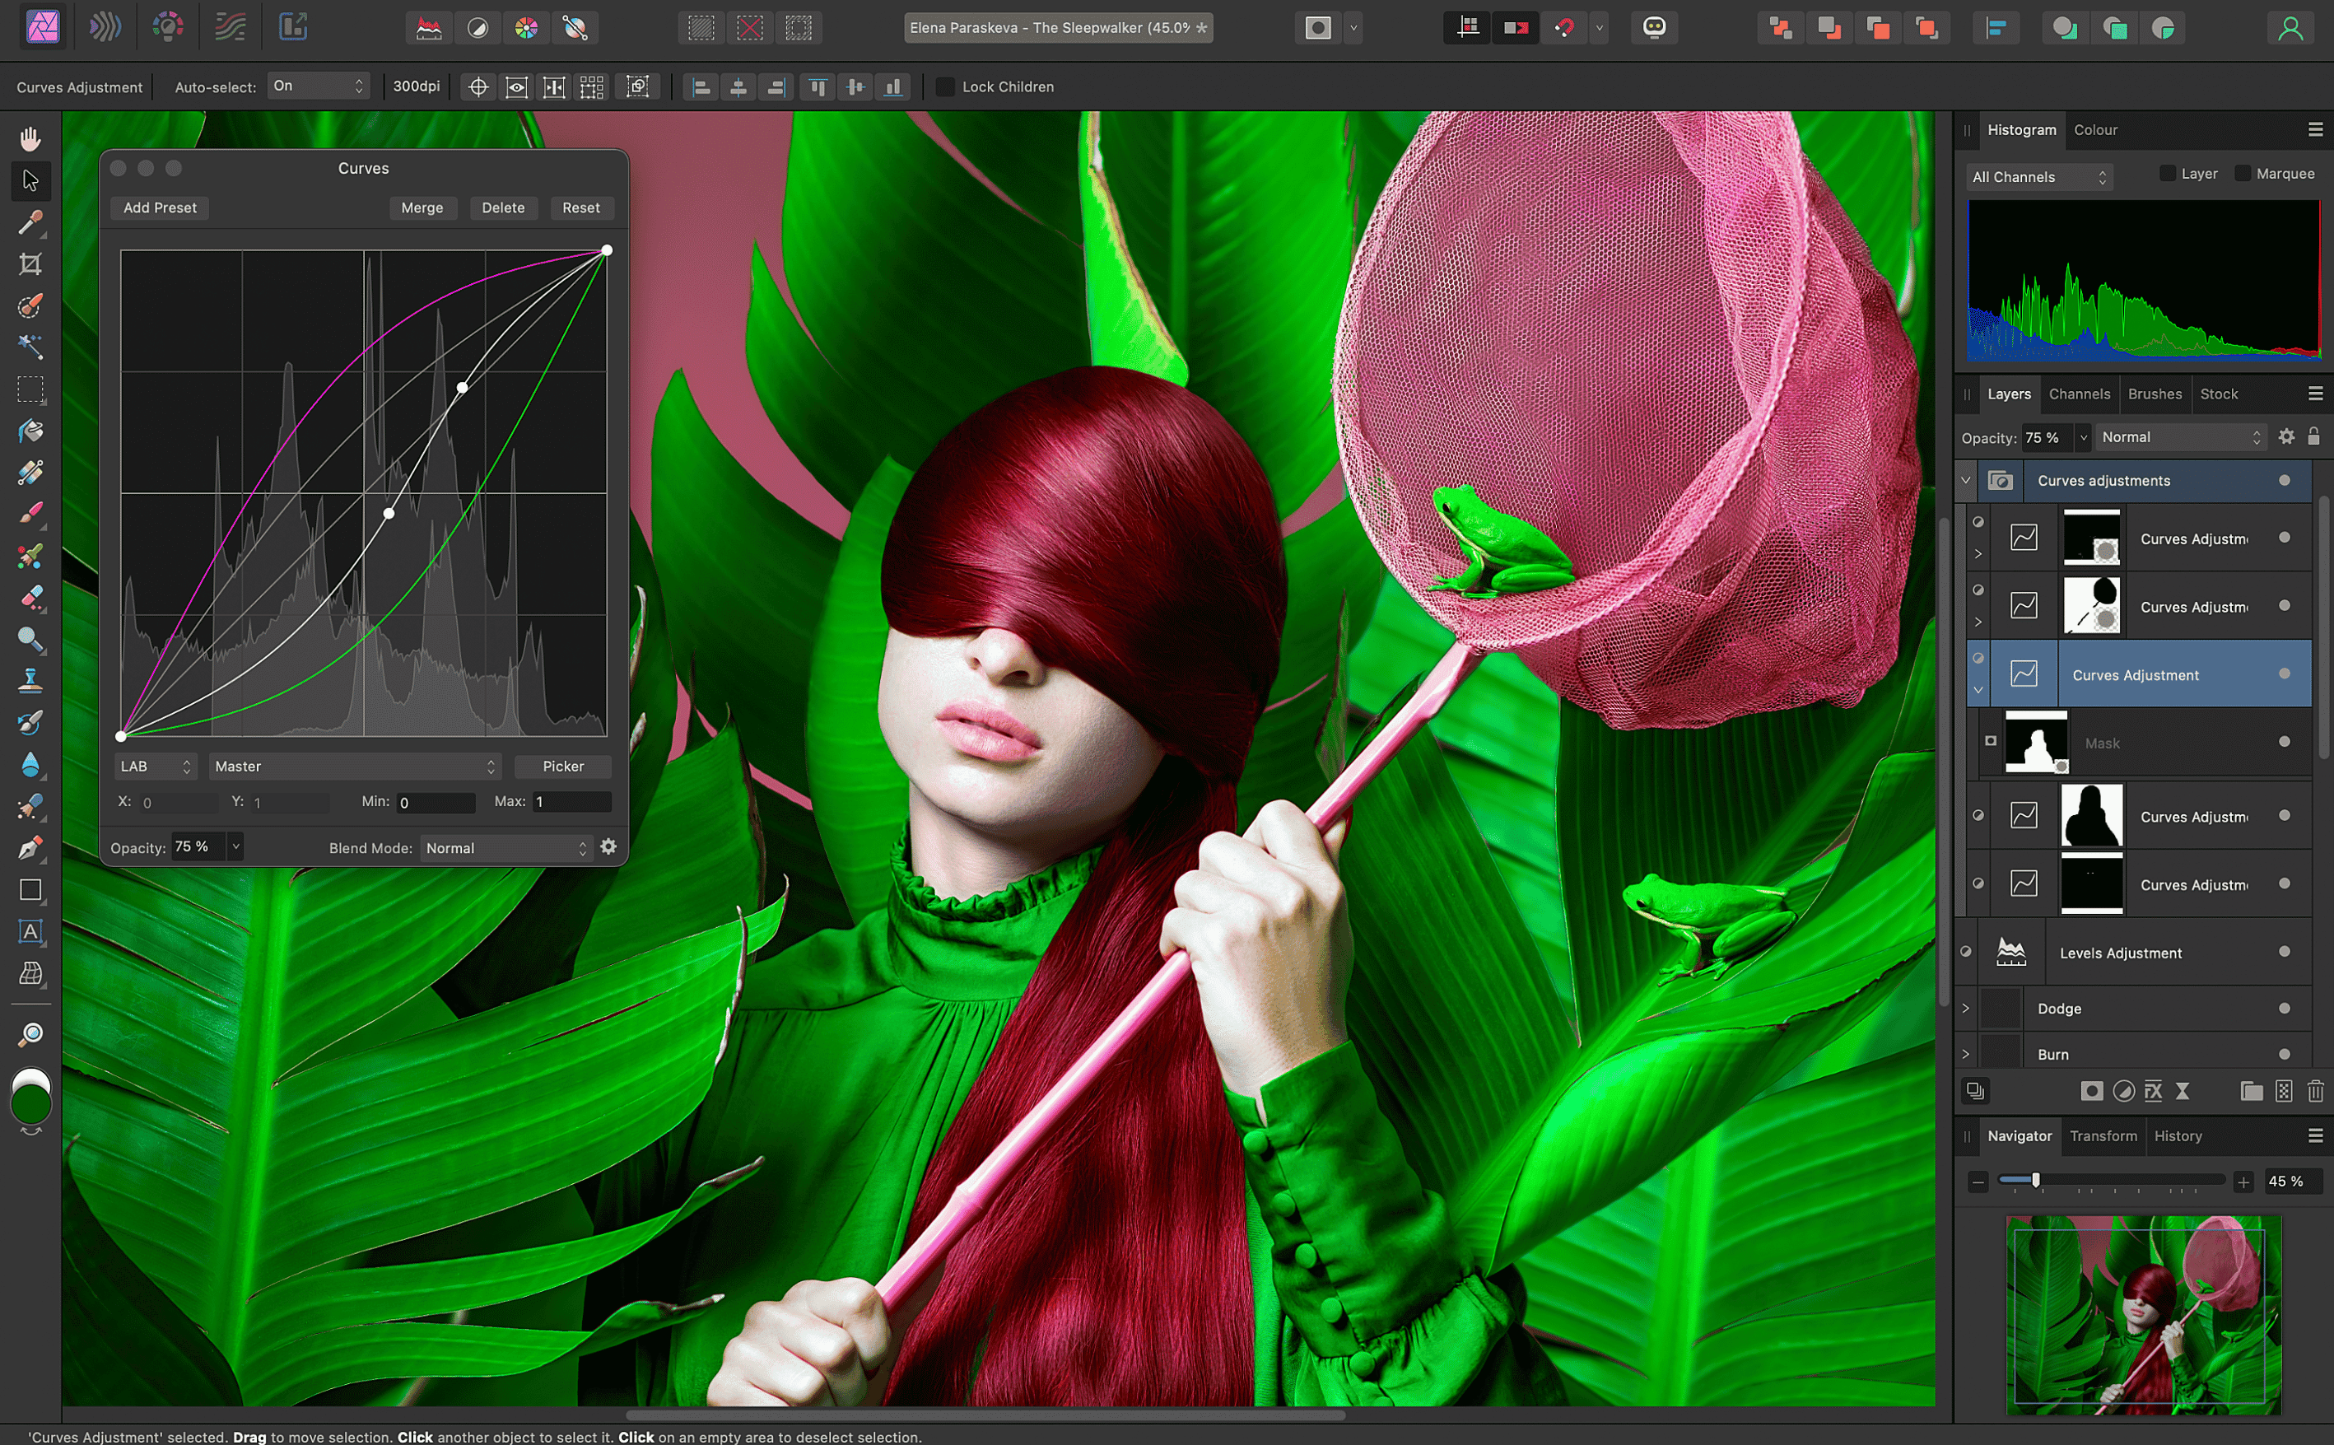Click the Auto Colour wheel icon in the toolbar
Screen dimensions: 2334x1445
[526, 28]
